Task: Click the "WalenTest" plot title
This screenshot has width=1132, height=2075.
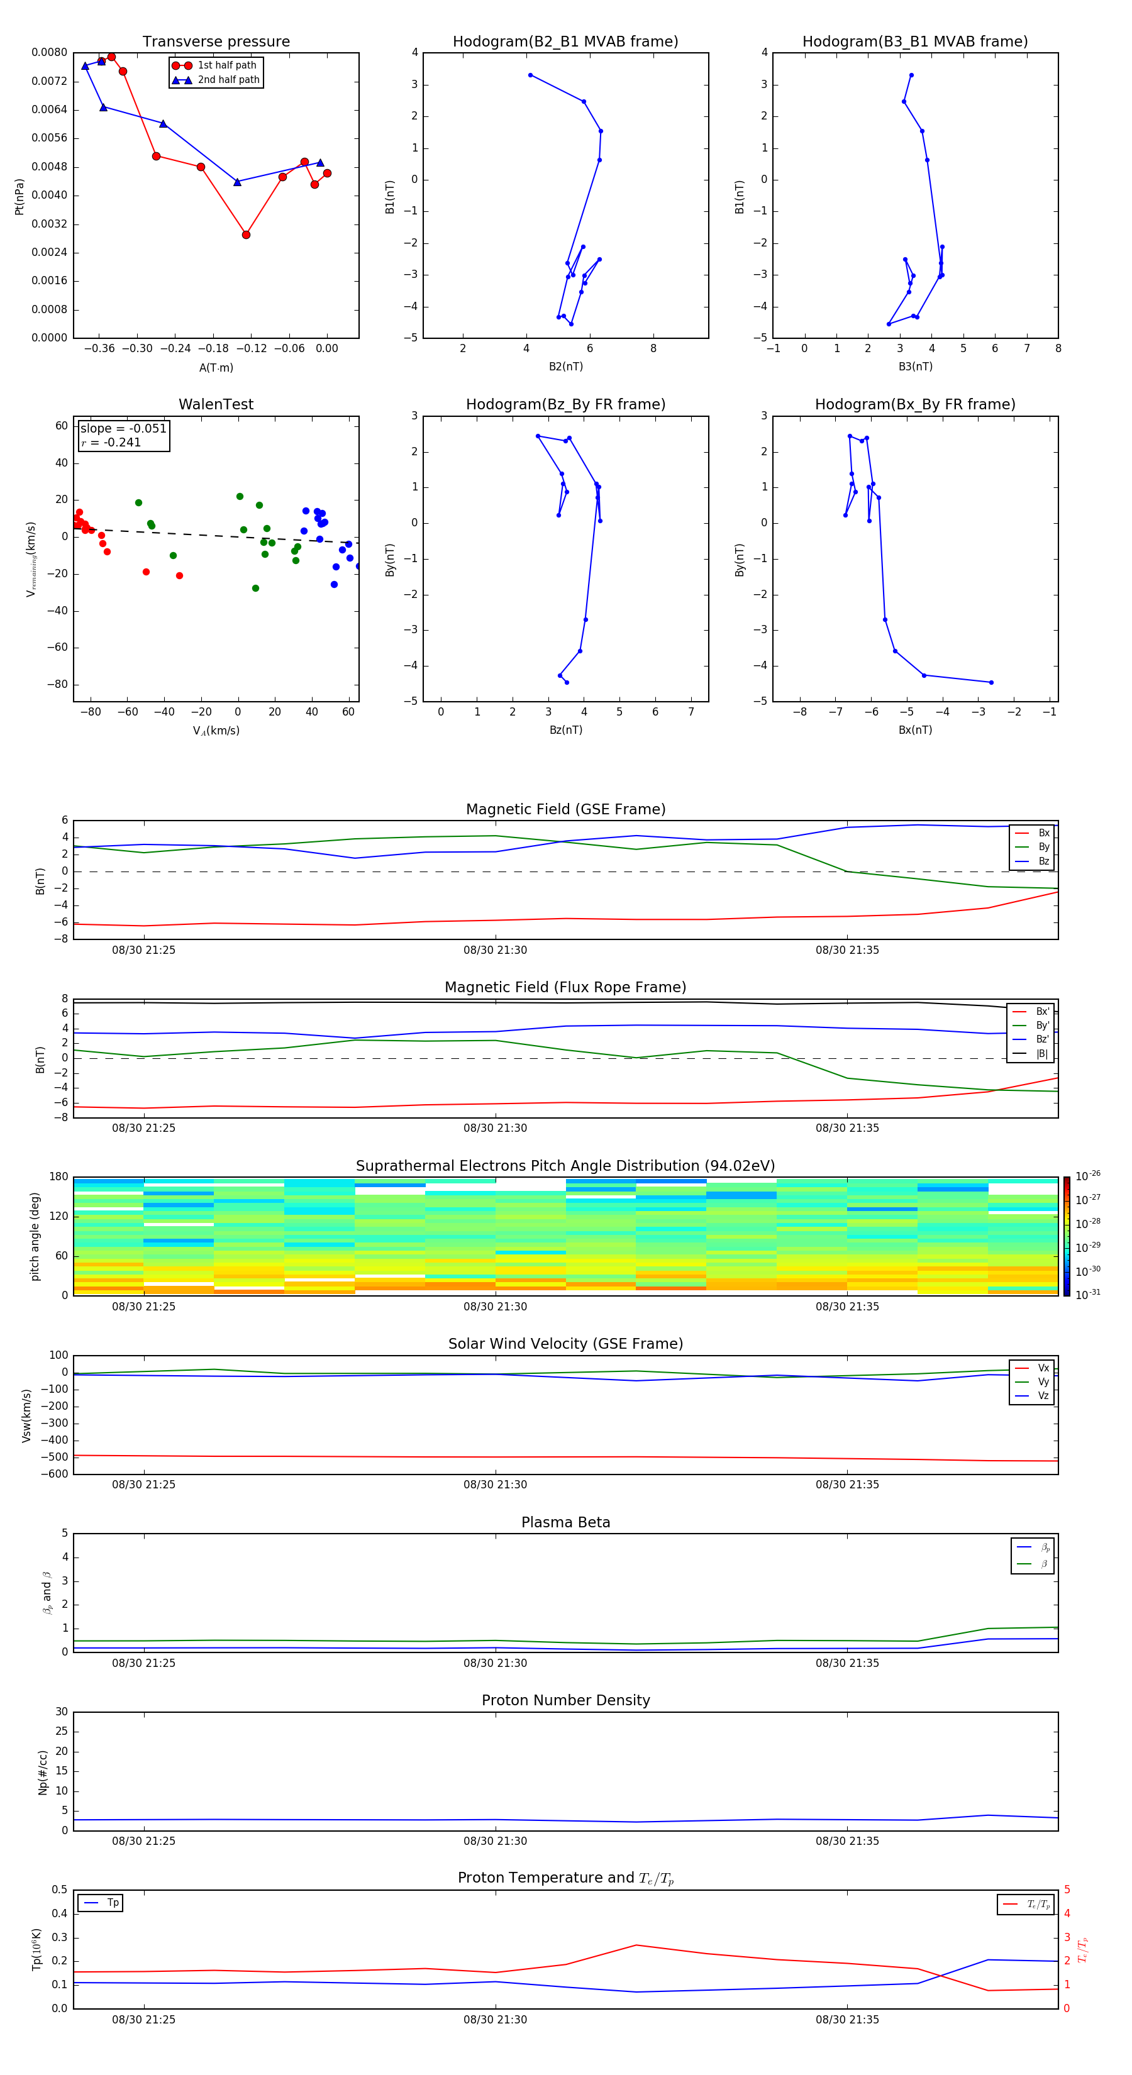Action: (x=216, y=404)
